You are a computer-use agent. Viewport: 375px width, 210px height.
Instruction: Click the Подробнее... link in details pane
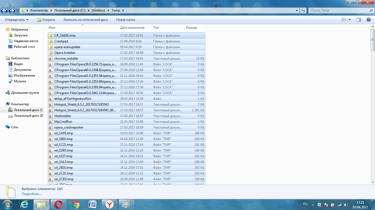[x=32, y=194]
